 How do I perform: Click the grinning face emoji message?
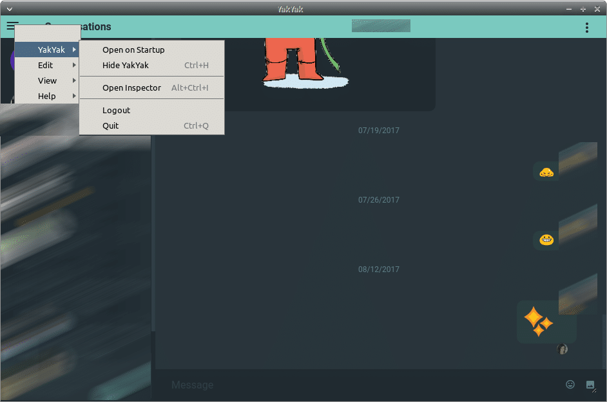(546, 240)
